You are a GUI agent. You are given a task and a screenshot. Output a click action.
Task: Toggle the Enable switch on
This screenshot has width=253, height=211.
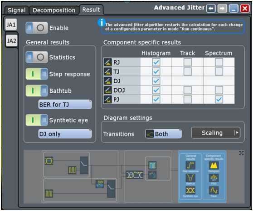pos(37,28)
